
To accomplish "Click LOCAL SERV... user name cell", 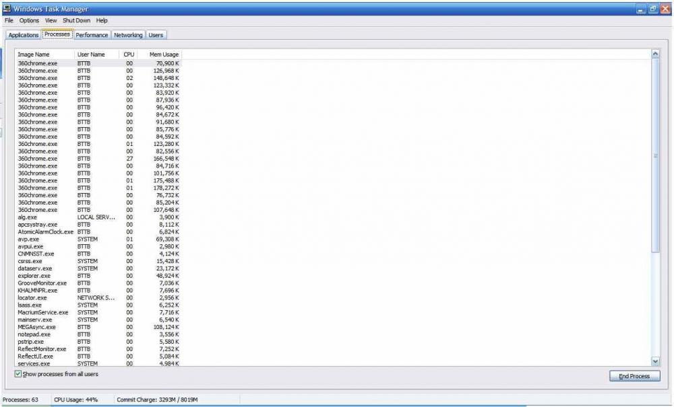I will click(96, 217).
